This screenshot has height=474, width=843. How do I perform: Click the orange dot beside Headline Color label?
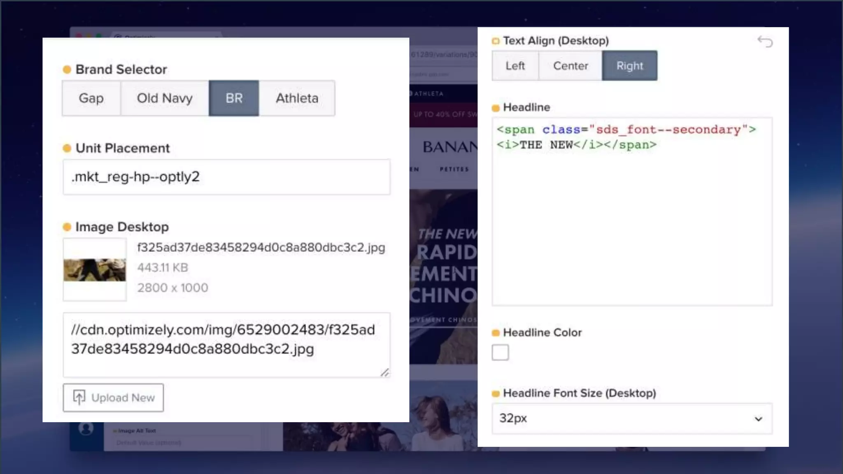(x=496, y=333)
